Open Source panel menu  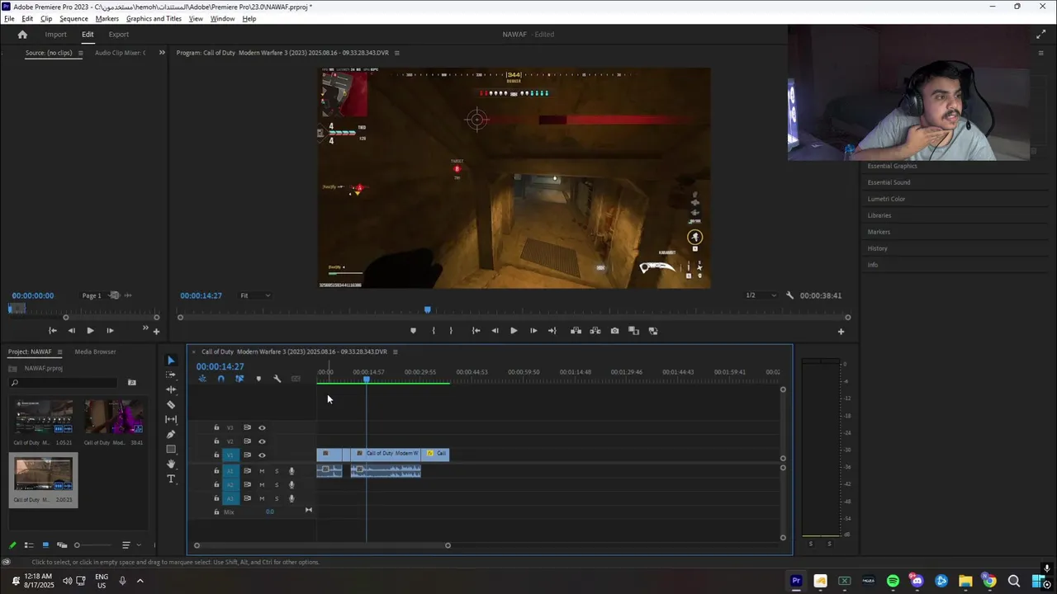(x=80, y=53)
